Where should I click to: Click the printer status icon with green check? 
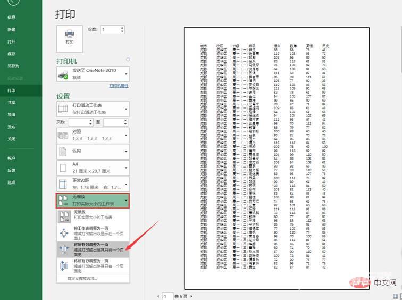[63, 75]
